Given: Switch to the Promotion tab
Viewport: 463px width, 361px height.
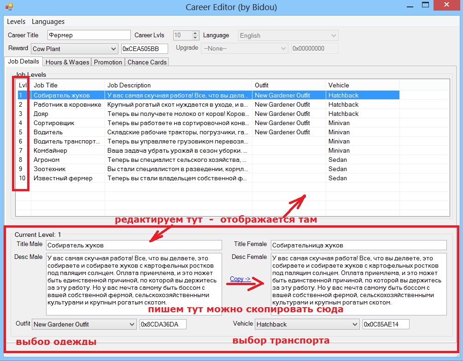Looking at the screenshot, I should click(x=108, y=62).
